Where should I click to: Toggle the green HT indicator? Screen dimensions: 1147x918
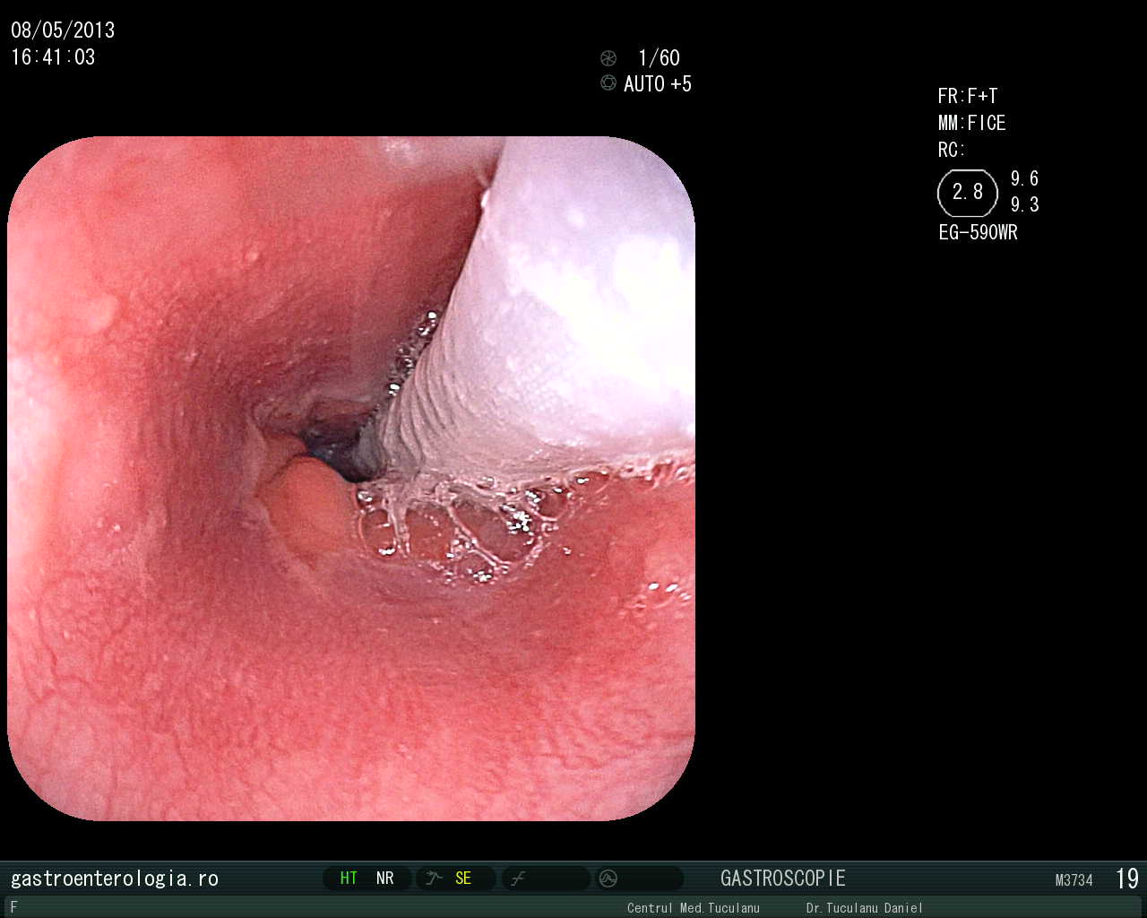point(349,879)
